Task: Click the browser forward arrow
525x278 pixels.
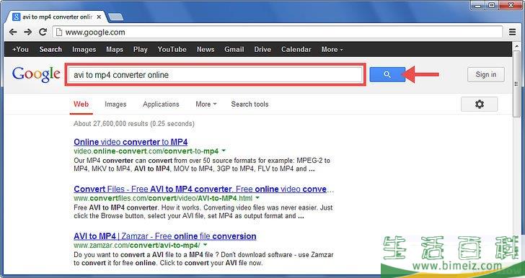Action: click(x=28, y=32)
